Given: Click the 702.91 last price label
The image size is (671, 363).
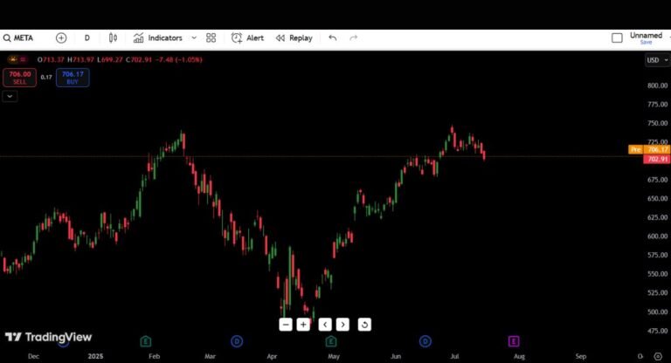Looking at the screenshot, I should [x=657, y=159].
